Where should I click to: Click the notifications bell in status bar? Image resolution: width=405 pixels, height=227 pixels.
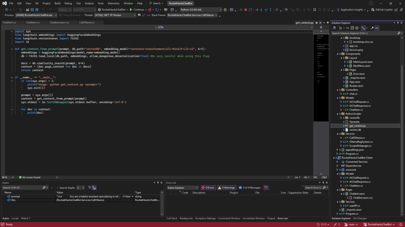tap(400, 224)
